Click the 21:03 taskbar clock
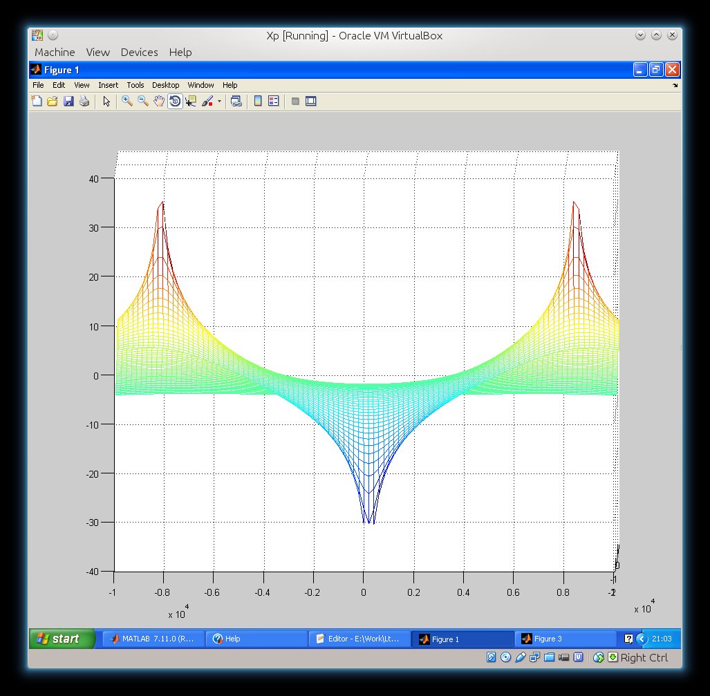This screenshot has width=710, height=696. tap(662, 639)
